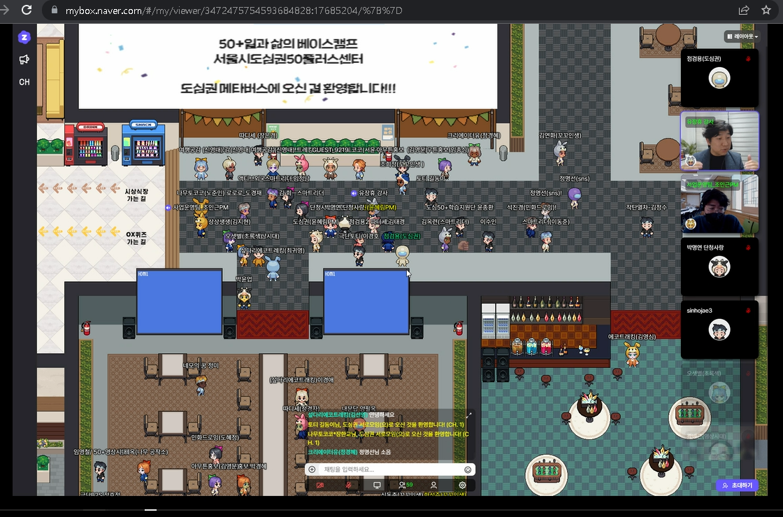Image resolution: width=783 pixels, height=517 pixels.
Task: Click the speaker icon beside 사업운영팀_조인근PM nametag
Action: tap(168, 207)
